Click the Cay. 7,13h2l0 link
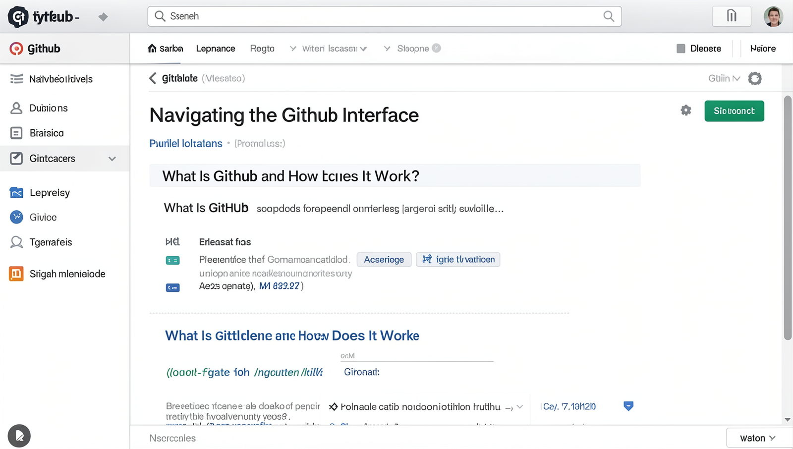The width and height of the screenshot is (793, 449). click(569, 406)
